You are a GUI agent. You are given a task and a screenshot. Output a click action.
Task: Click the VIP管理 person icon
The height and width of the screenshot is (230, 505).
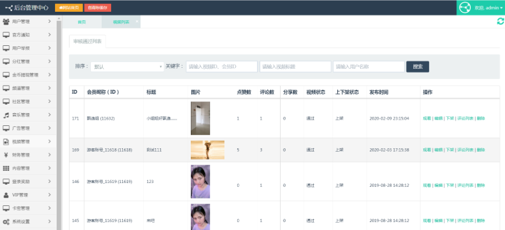(6, 195)
